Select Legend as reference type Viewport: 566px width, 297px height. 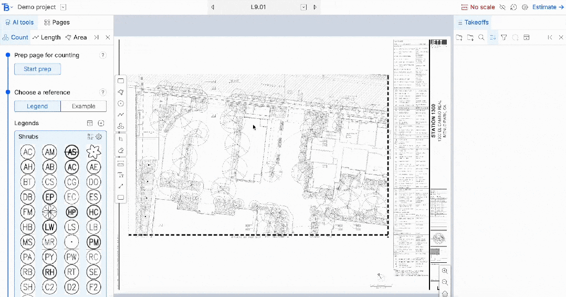pos(37,106)
